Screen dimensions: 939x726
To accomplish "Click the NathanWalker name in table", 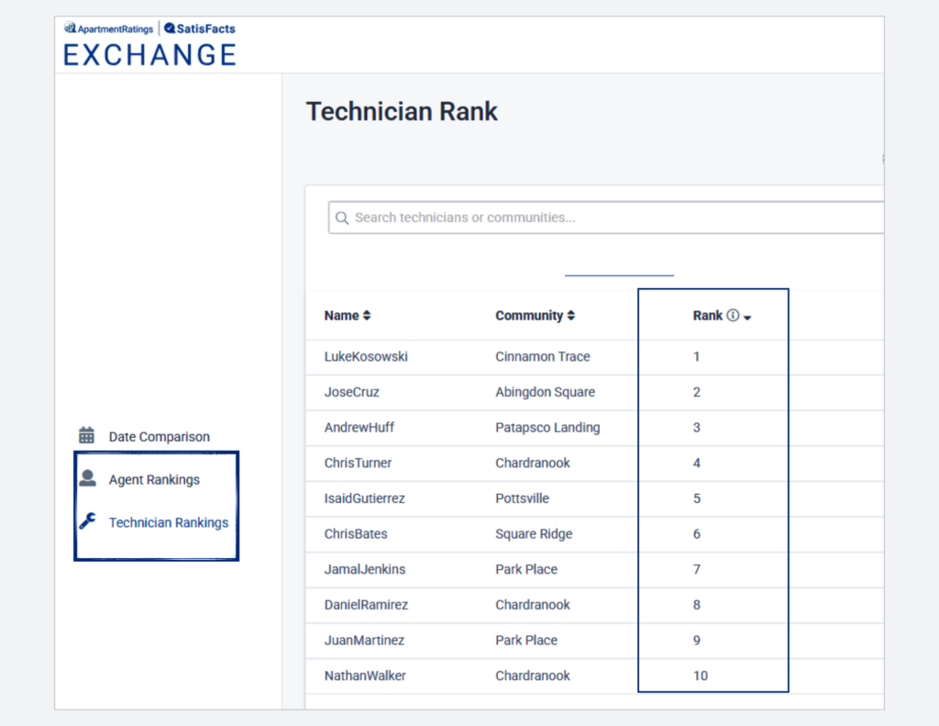I will (x=365, y=676).
